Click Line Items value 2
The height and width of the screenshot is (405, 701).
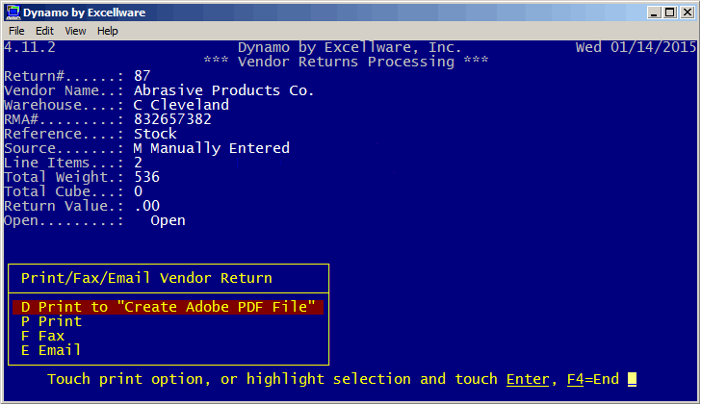coord(138,163)
